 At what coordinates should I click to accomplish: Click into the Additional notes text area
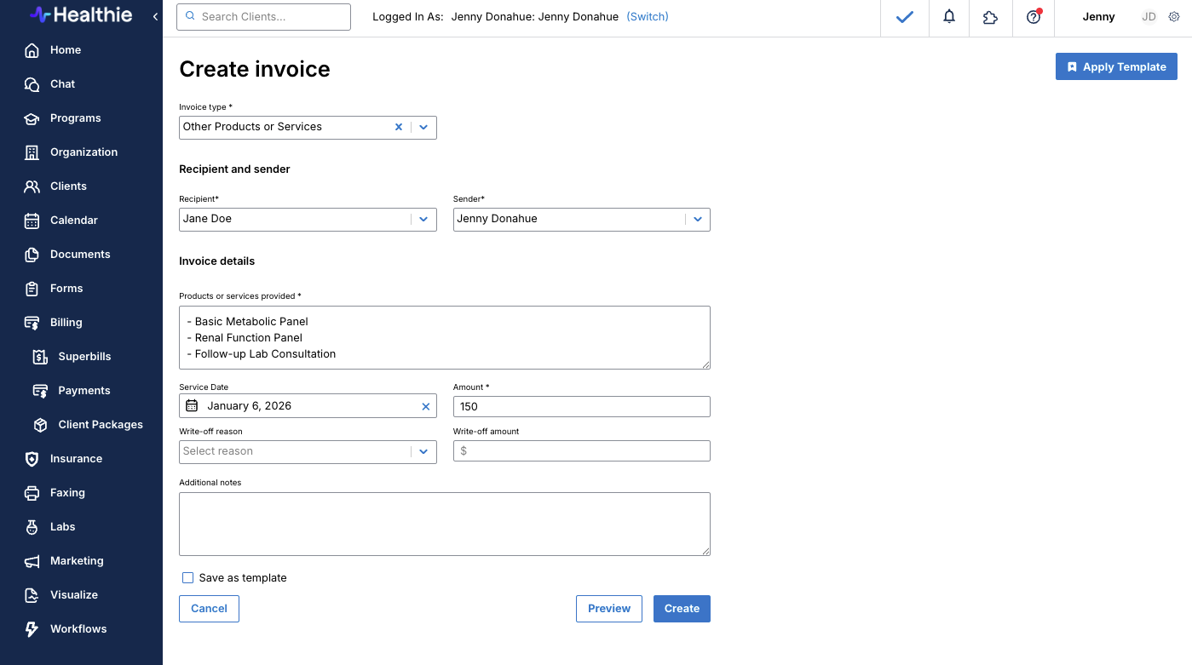[x=444, y=524]
